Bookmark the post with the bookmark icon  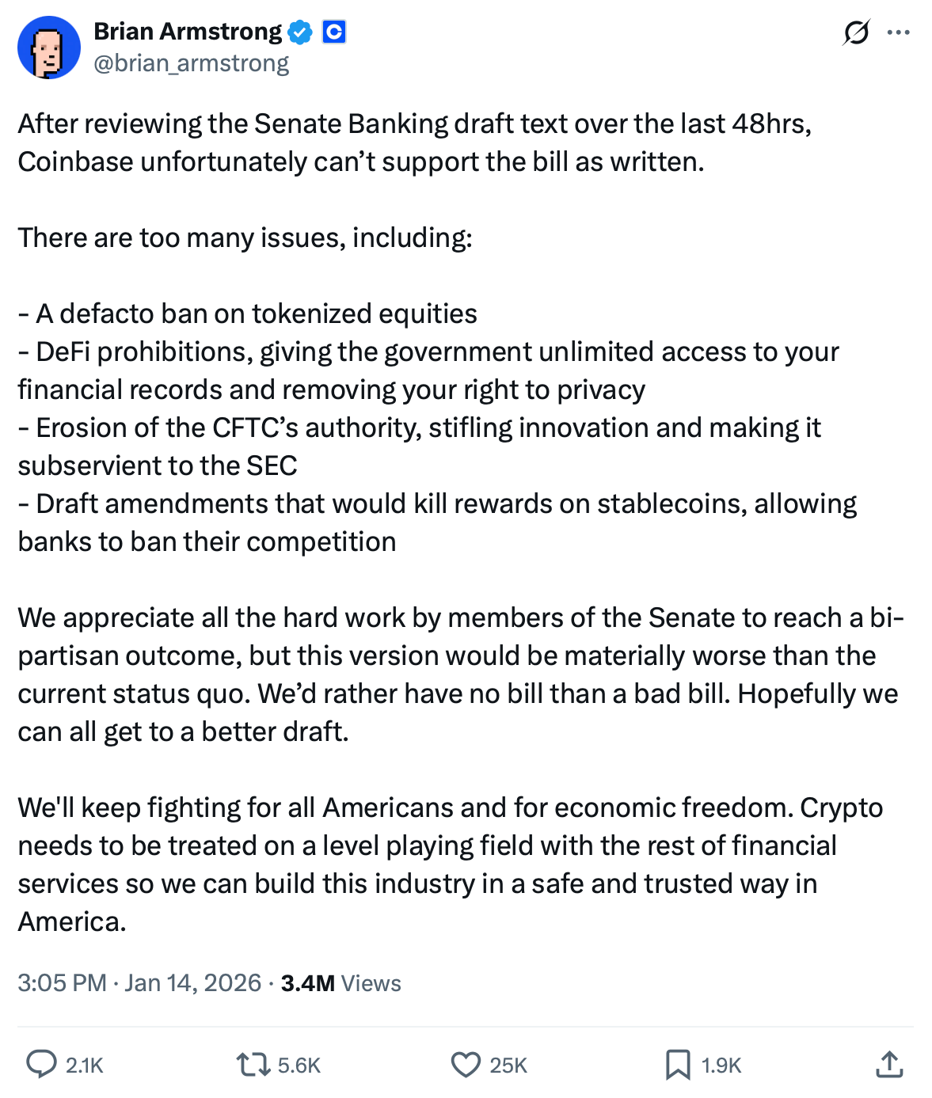677,1065
